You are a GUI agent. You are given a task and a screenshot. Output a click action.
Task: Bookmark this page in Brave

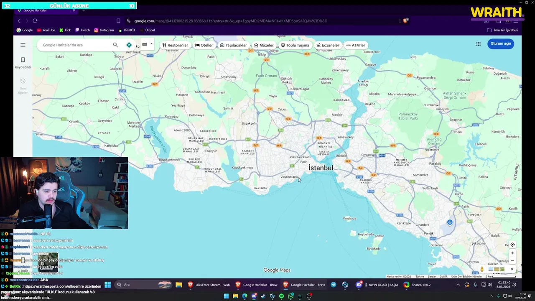pos(118,21)
